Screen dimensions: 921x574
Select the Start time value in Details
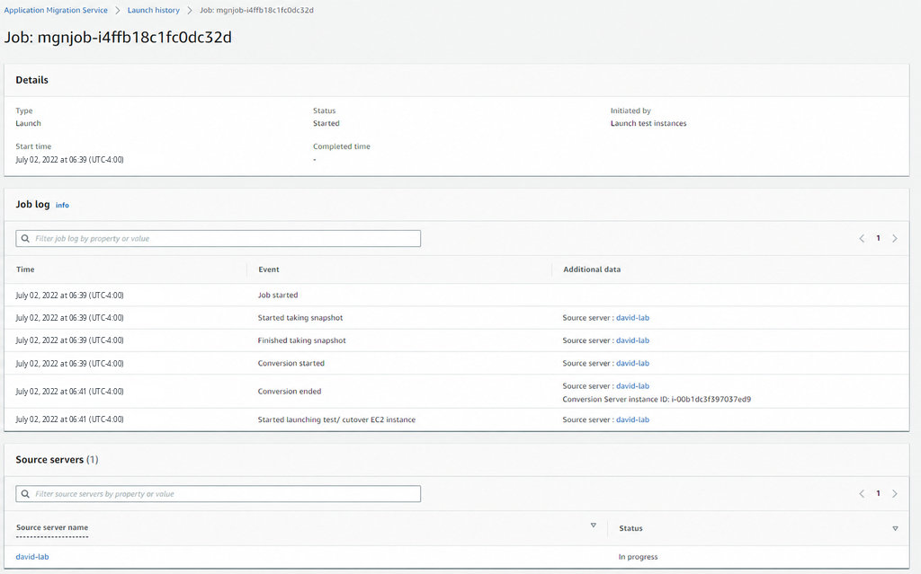pyautogui.click(x=70, y=160)
